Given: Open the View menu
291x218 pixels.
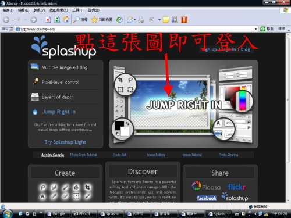Looking at the screenshot, I should (39, 10).
